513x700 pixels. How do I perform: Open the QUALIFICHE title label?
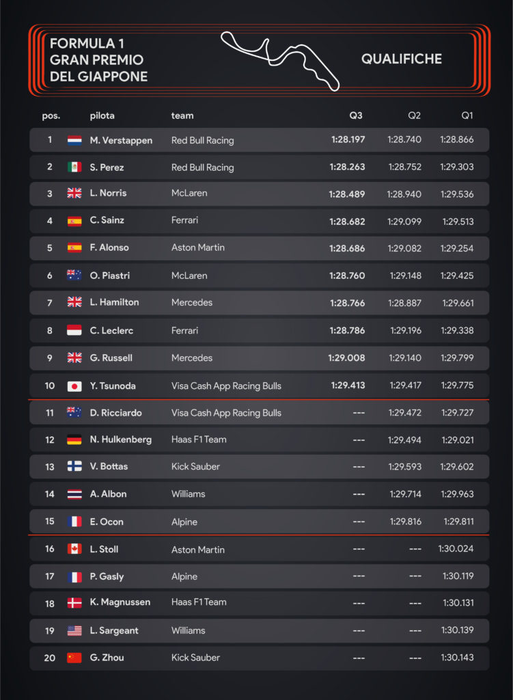402,59
